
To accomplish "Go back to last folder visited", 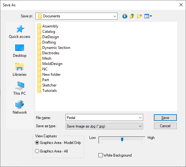I will [x=125, y=16].
